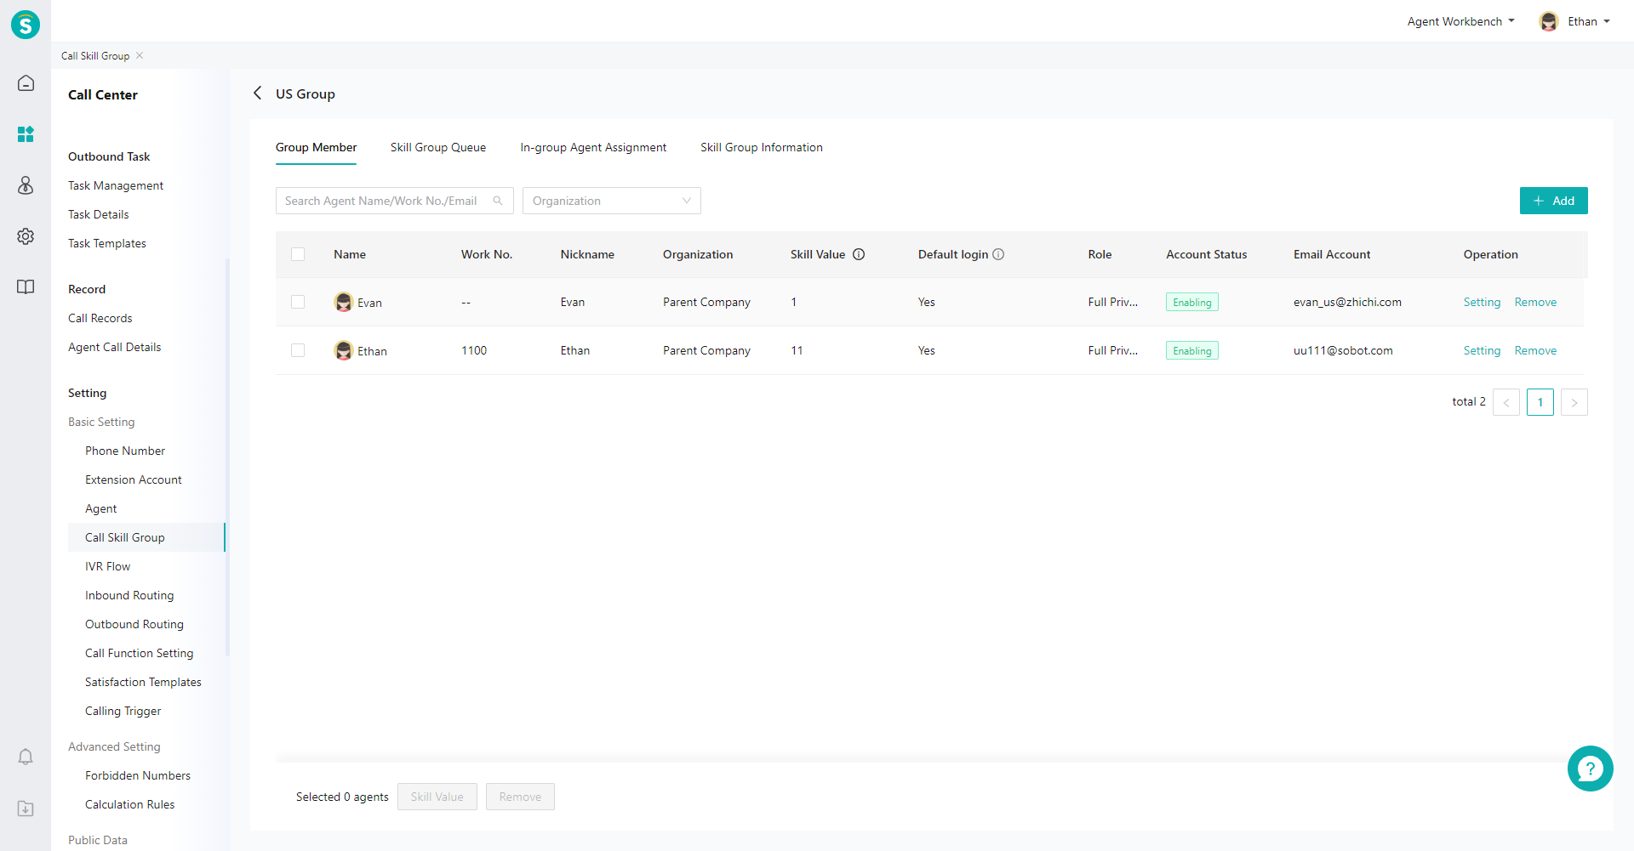Remove Evan from the group
Viewport: 1634px width, 851px height.
click(x=1535, y=302)
